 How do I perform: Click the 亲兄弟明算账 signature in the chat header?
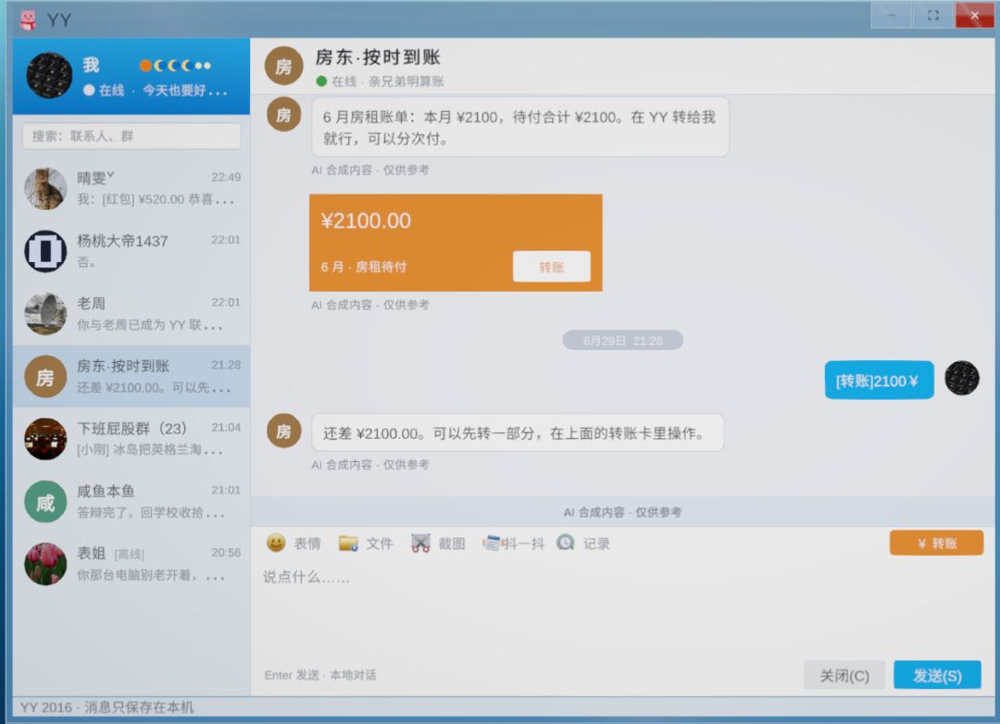(406, 81)
